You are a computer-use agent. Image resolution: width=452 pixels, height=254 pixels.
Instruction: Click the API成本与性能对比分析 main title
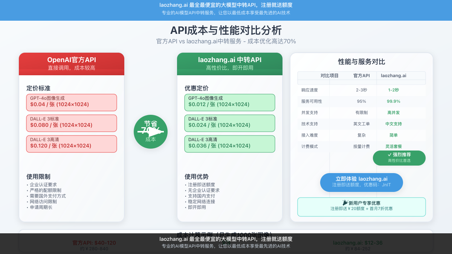(x=226, y=30)
